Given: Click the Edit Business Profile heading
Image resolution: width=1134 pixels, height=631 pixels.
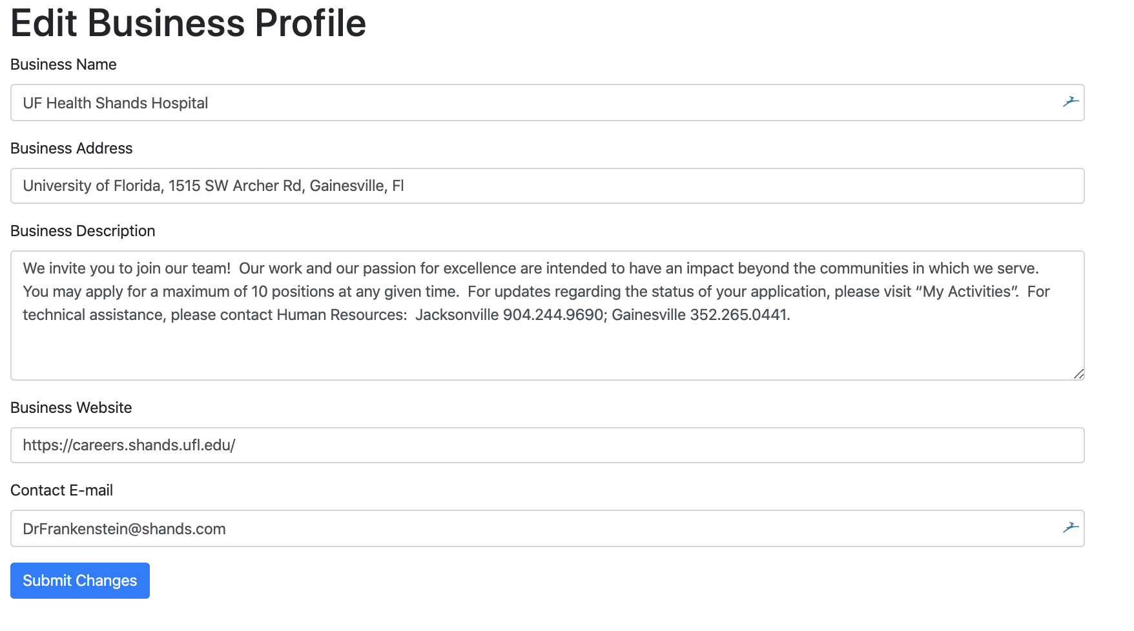Looking at the screenshot, I should pos(188,23).
